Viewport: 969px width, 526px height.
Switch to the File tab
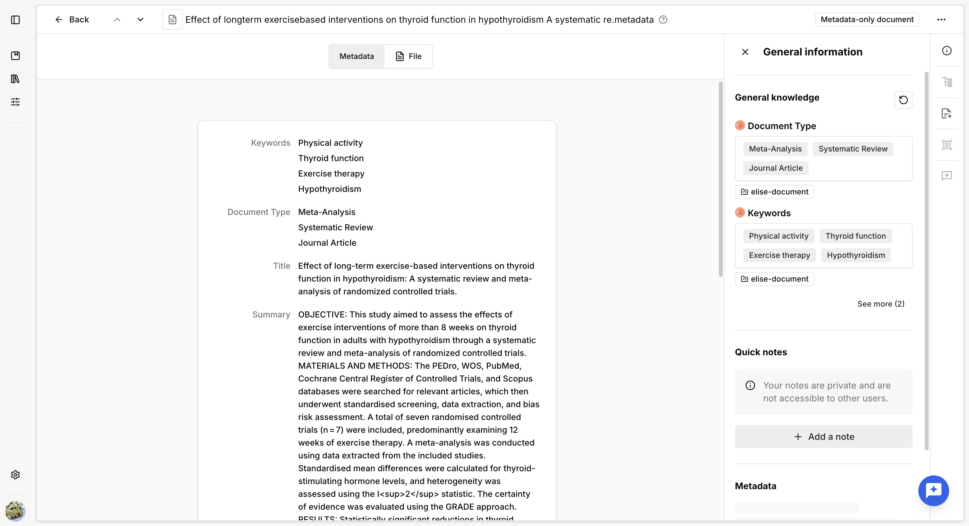pos(408,56)
